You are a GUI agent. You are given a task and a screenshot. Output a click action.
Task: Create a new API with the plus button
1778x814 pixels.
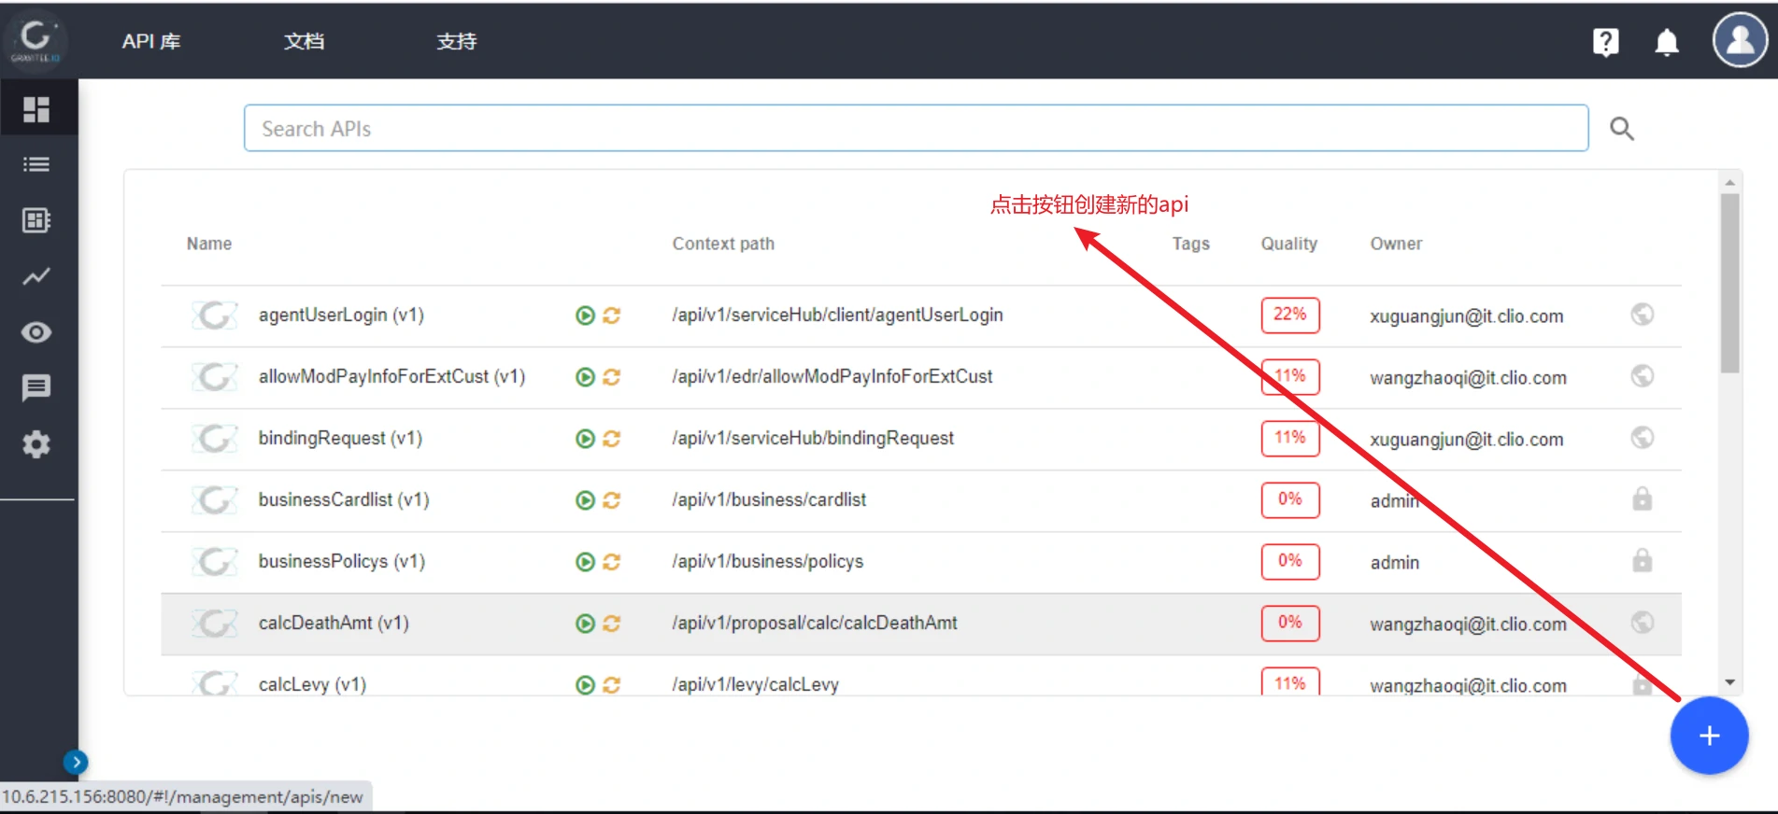point(1709,736)
